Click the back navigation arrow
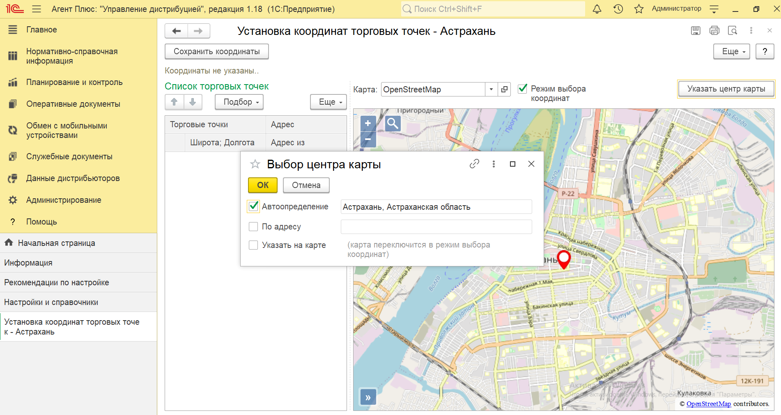Viewport: 781px width, 415px height. 177,31
